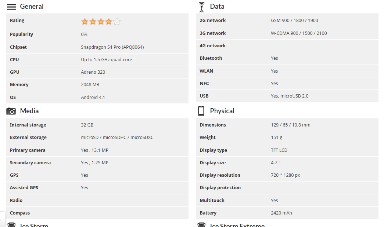This screenshot has width=384, height=227.
Task: Click the microSD external storage value
Action: [117, 138]
